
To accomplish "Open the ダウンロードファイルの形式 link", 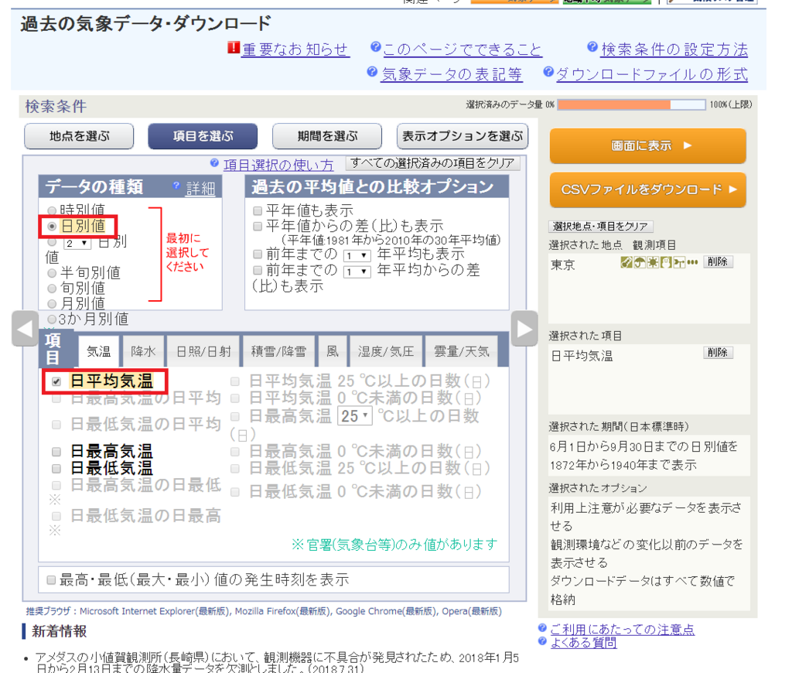I will pos(652,74).
